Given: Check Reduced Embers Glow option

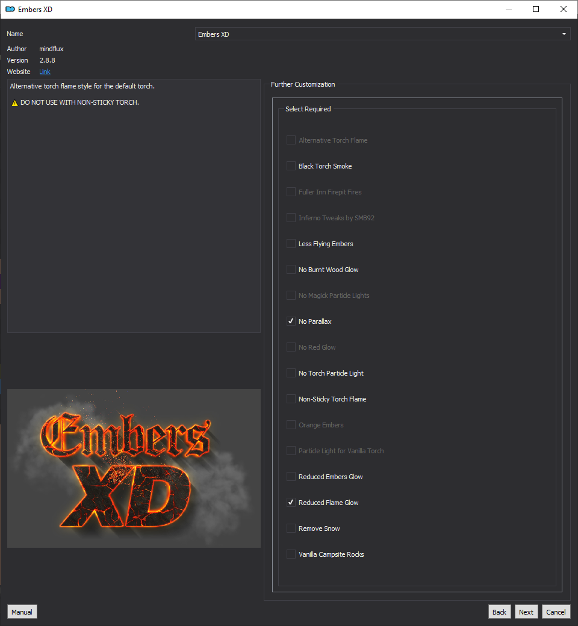Looking at the screenshot, I should (291, 477).
